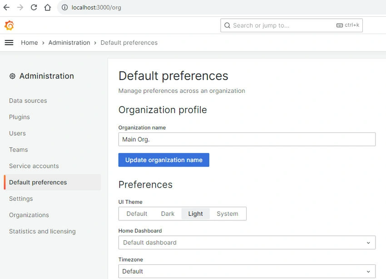Open site information icon in address bar

[65, 7]
